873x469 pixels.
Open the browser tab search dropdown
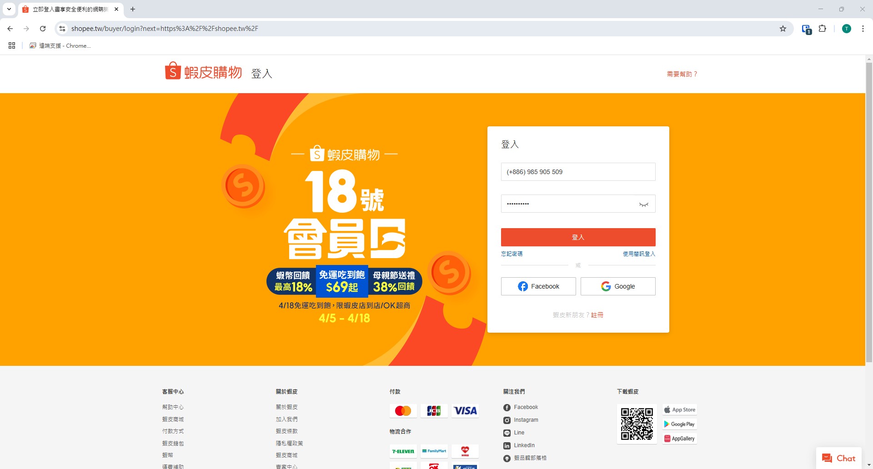[x=9, y=9]
